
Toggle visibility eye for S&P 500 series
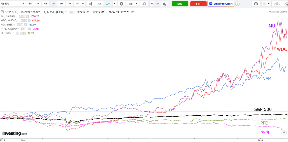click(70, 12)
